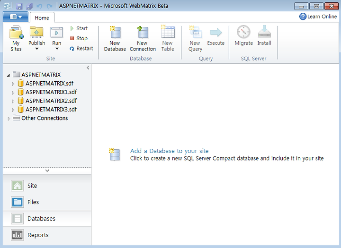Expand the Other Connections node
Viewport: 341px width, 248px height.
[x=9, y=119]
